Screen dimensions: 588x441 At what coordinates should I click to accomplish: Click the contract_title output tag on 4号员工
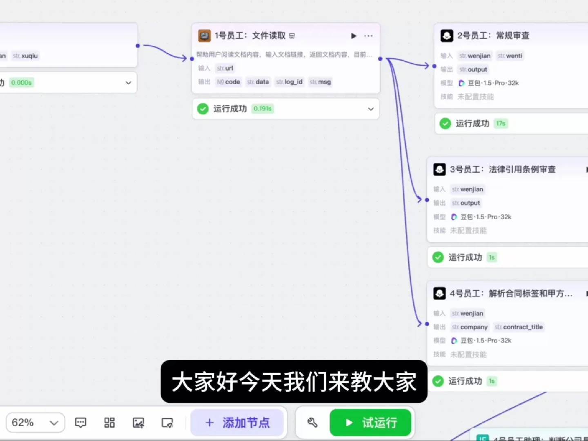519,327
